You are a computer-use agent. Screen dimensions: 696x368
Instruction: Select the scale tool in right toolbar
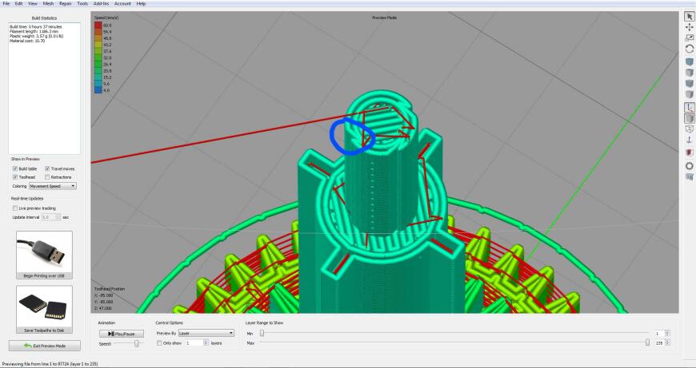689,38
